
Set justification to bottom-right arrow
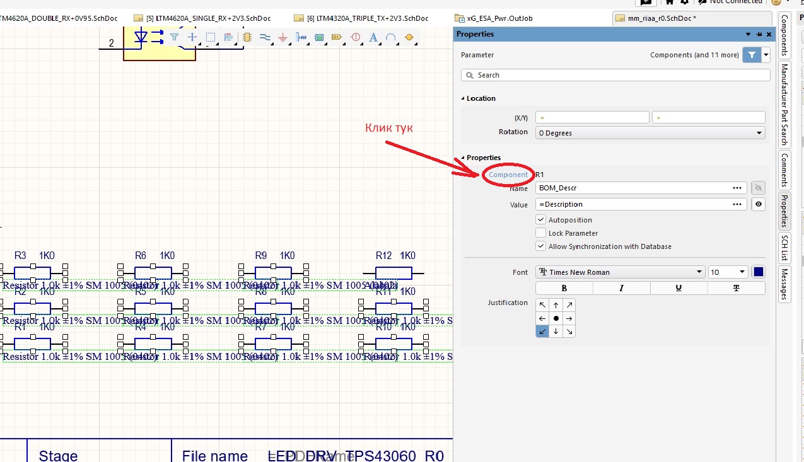click(x=569, y=332)
